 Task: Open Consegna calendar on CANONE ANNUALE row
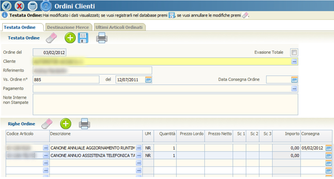pyautogui.click(x=329, y=148)
